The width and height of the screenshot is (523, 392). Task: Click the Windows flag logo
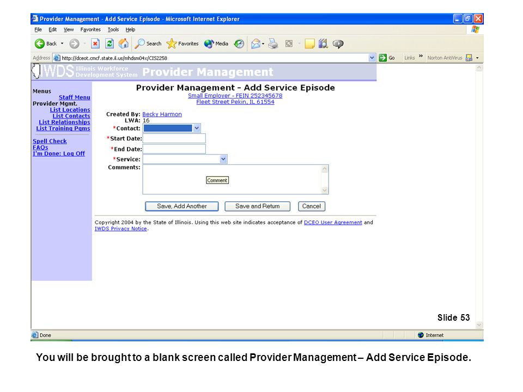tap(475, 29)
